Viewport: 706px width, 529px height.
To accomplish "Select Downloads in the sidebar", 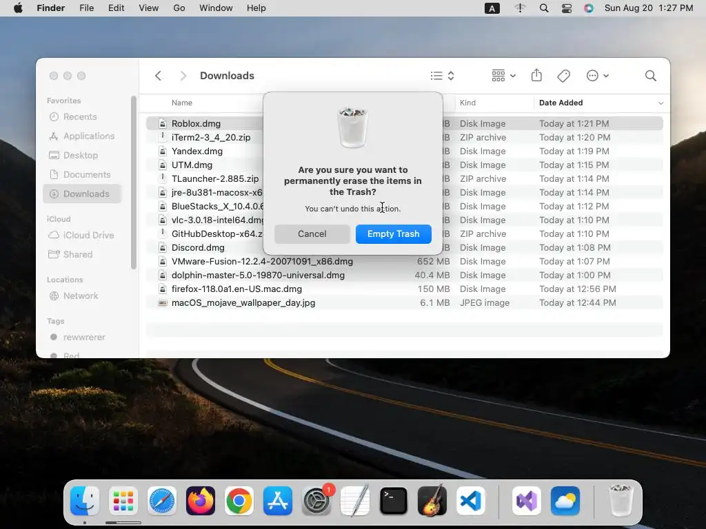I will (83, 194).
